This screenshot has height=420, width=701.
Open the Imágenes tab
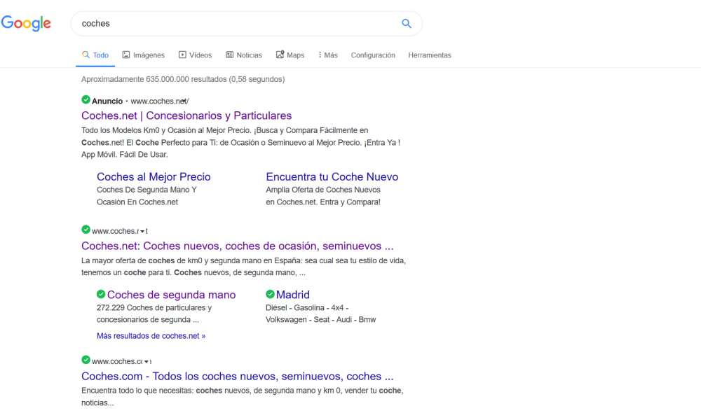click(143, 55)
